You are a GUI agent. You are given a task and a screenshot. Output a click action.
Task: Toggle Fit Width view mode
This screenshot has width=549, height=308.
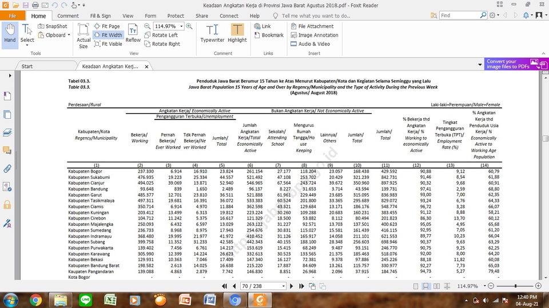tap(108, 35)
